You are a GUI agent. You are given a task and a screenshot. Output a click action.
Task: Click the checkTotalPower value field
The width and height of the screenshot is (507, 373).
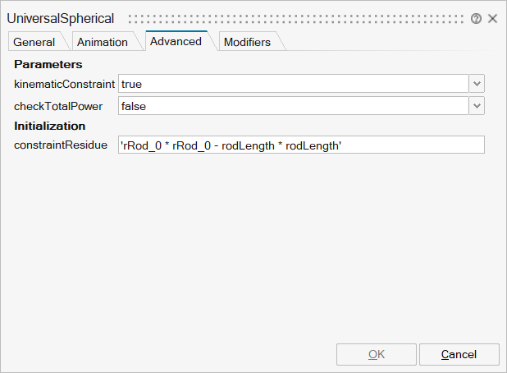coord(293,105)
